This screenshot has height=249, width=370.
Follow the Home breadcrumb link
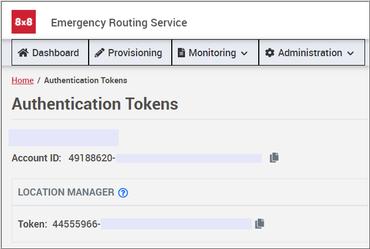click(x=23, y=80)
